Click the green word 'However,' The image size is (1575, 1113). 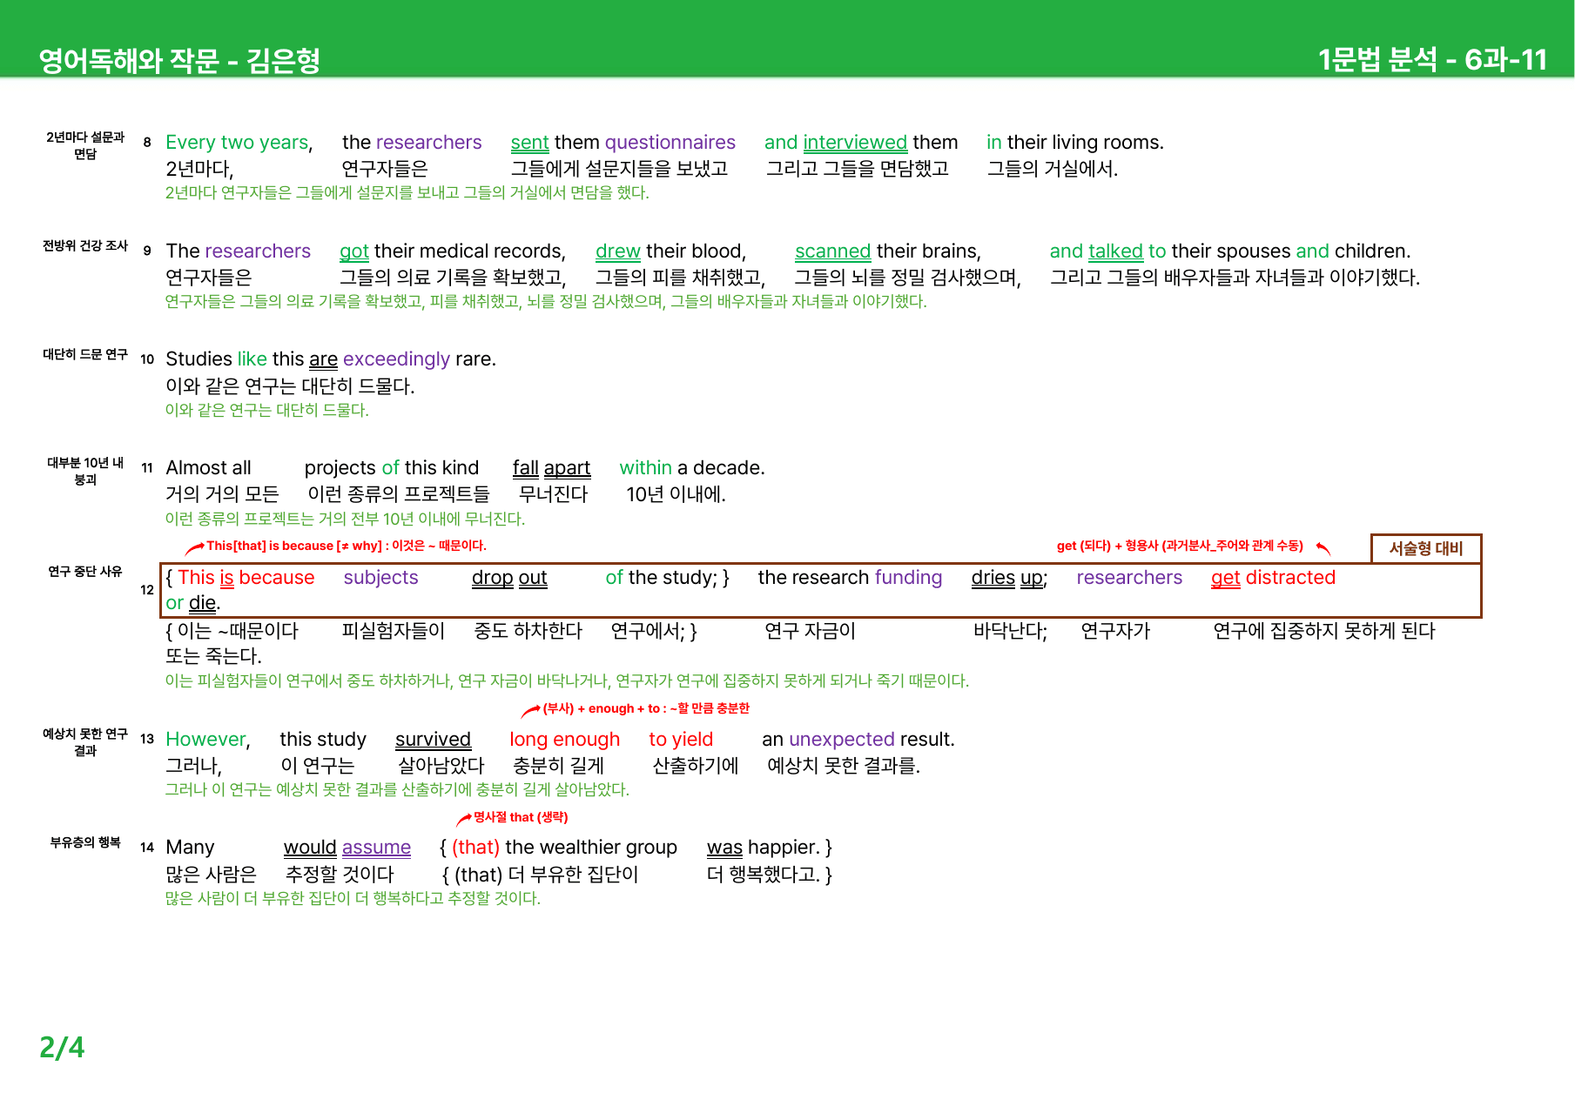[x=208, y=740]
